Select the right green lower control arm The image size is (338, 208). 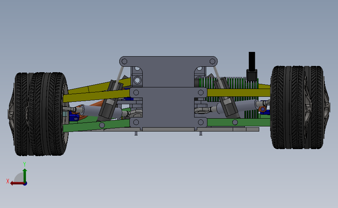coord(238,122)
